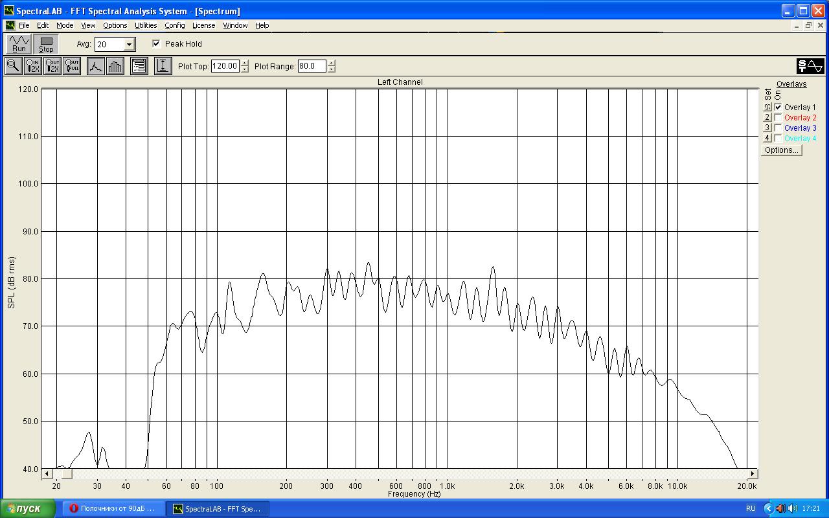Click the Zoom In 2X icon
829x518 pixels.
33,66
